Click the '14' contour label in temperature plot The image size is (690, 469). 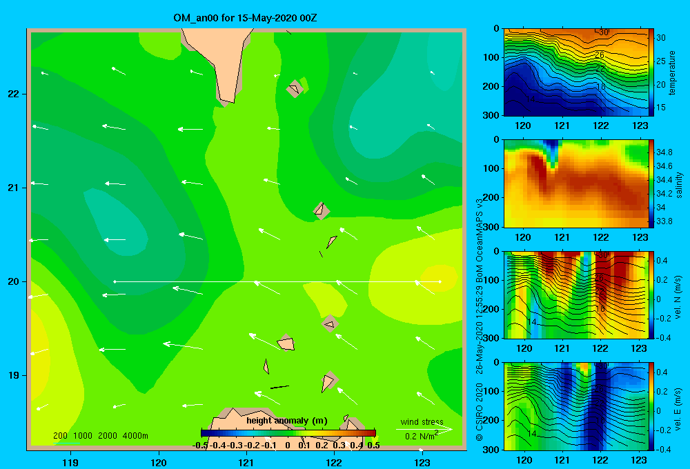[530, 99]
